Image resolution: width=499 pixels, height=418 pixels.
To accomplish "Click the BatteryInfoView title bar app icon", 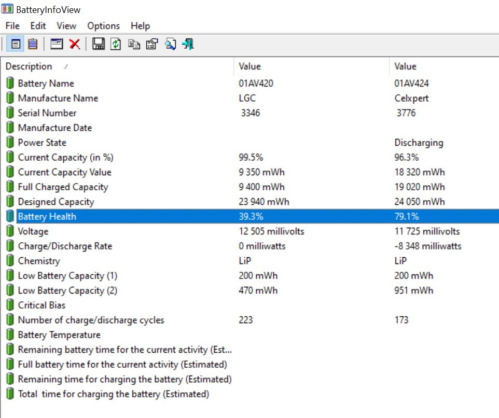I will tap(7, 9).
